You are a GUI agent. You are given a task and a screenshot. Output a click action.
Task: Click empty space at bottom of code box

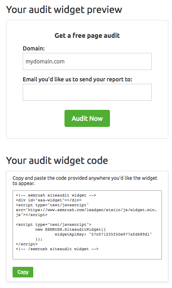(87, 255)
